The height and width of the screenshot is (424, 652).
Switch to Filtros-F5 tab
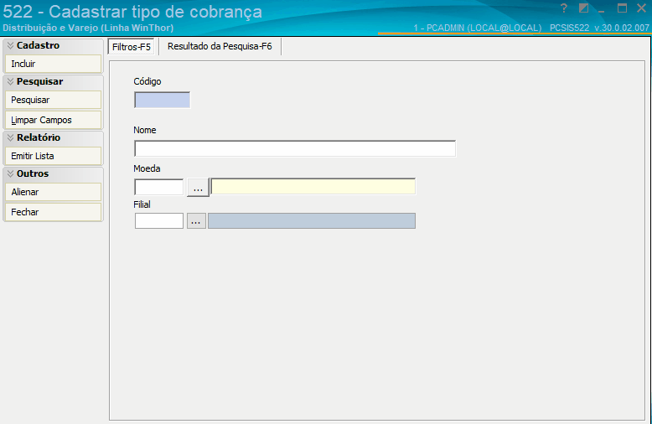pyautogui.click(x=132, y=47)
